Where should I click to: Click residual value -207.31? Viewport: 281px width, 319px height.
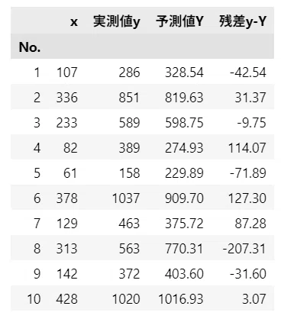click(x=244, y=249)
